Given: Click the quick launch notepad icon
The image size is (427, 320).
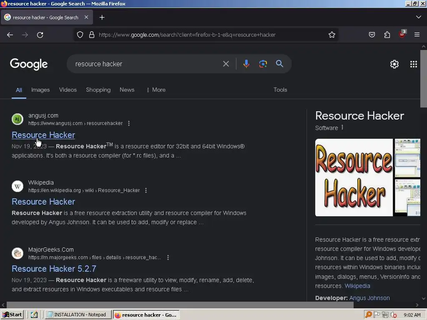Looking at the screenshot, I should tap(34, 315).
